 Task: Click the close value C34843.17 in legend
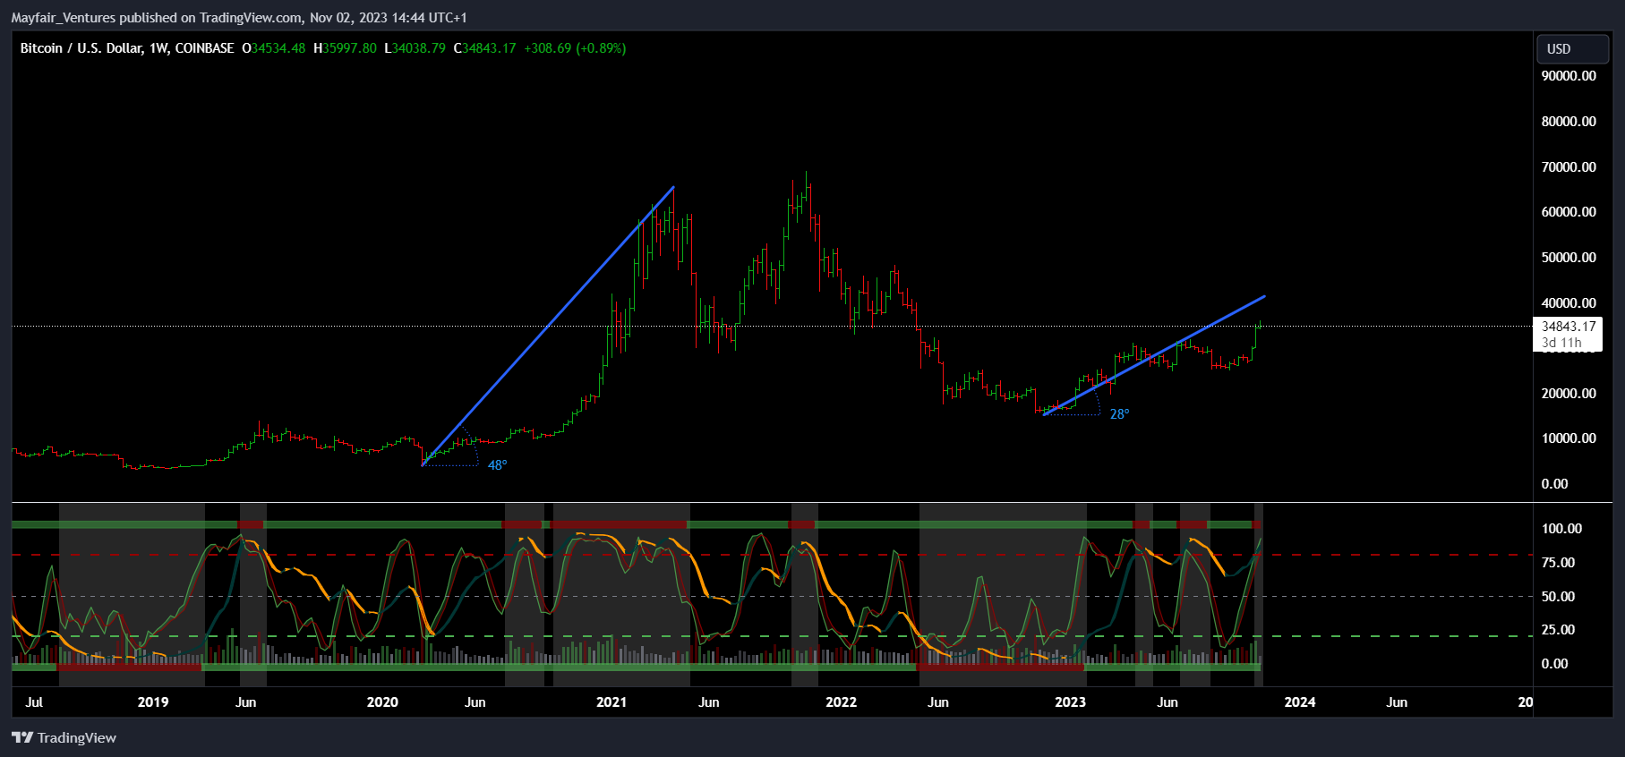tap(484, 48)
